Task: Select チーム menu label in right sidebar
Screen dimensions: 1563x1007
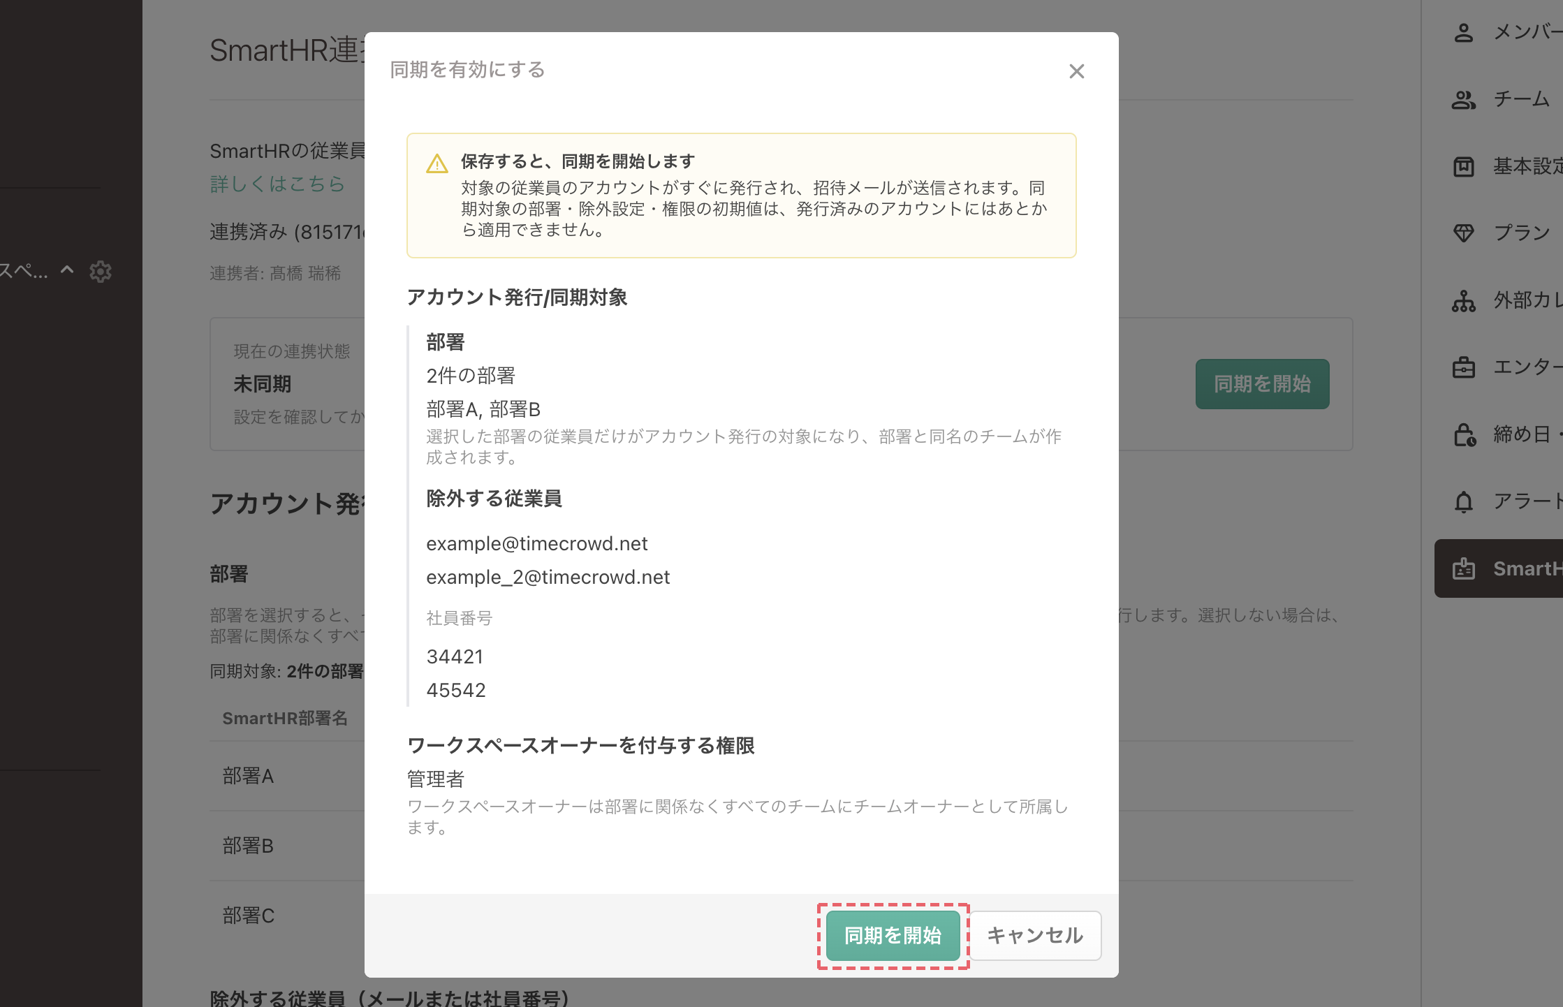Action: point(1522,100)
